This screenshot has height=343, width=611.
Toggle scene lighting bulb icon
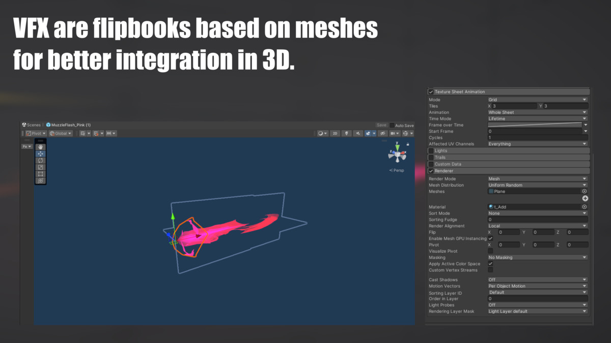coord(347,133)
